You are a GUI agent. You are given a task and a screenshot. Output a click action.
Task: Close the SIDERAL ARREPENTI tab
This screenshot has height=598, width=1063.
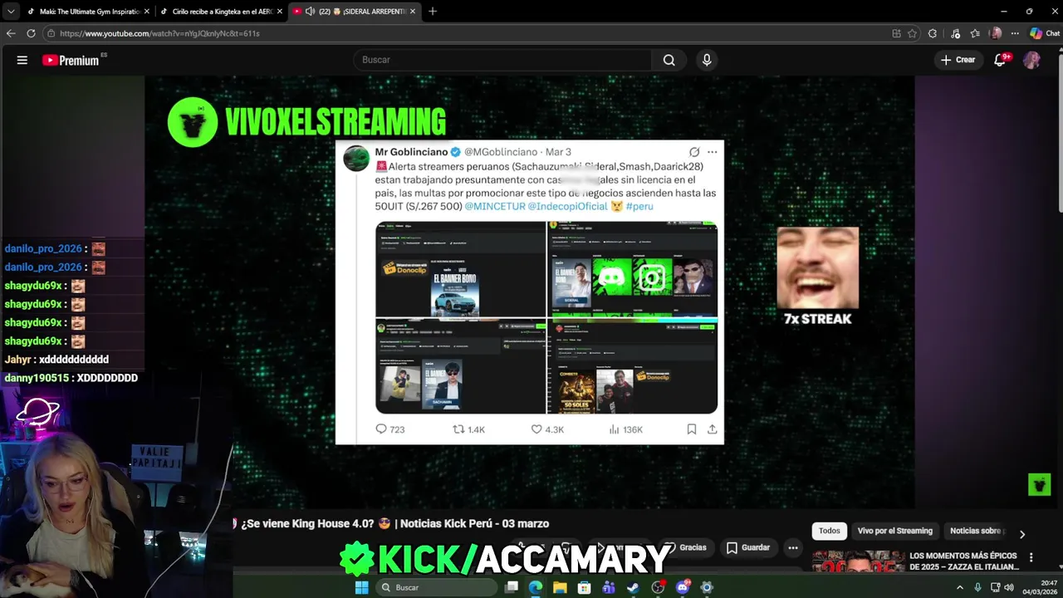coord(414,12)
